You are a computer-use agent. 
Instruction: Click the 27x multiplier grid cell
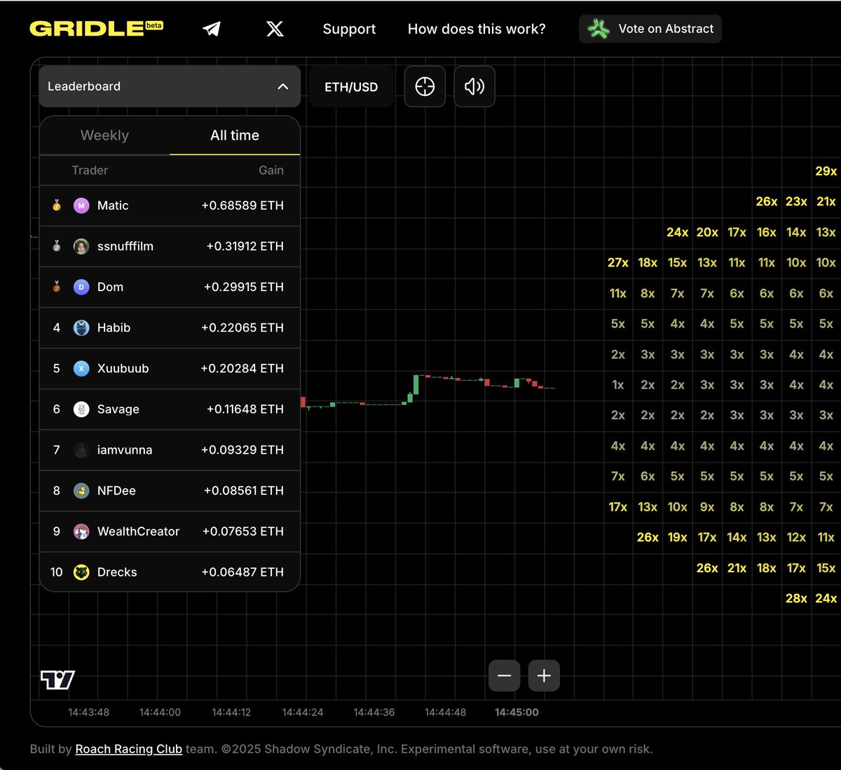(618, 262)
